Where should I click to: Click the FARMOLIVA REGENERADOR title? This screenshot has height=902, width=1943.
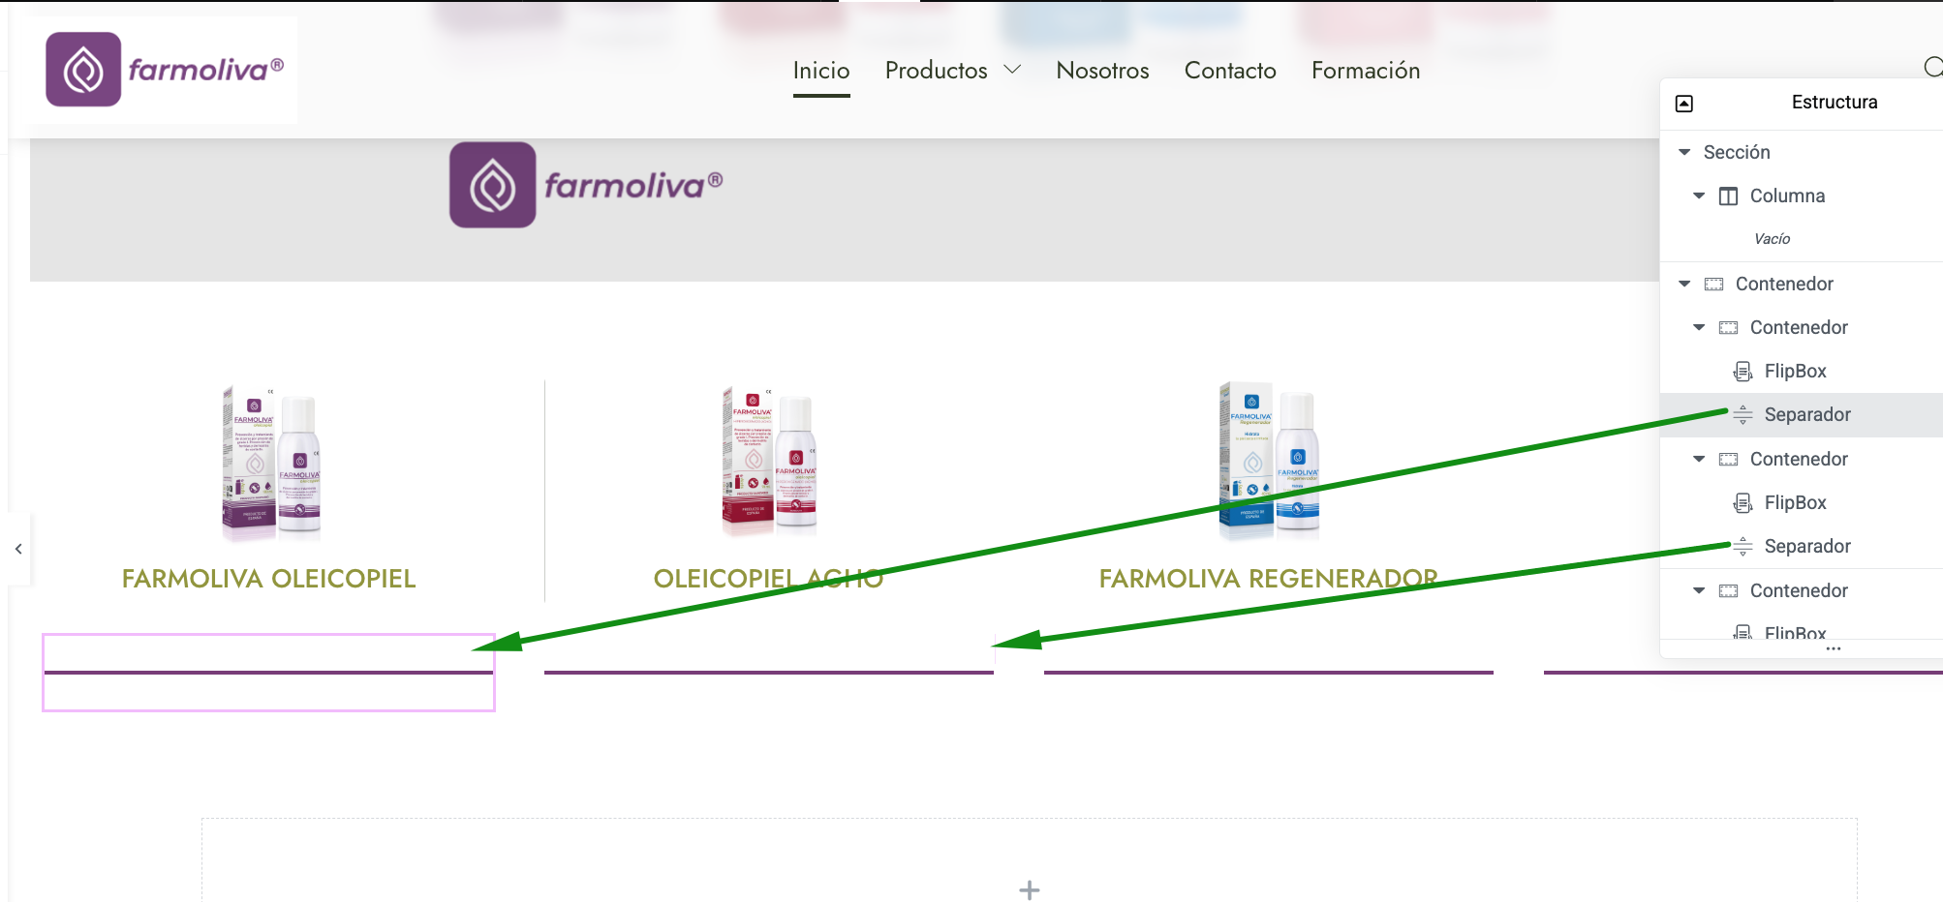point(1268,579)
